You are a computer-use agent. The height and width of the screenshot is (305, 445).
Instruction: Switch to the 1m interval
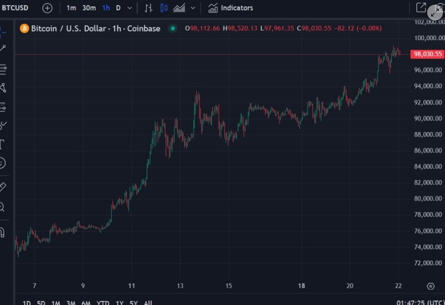tap(71, 8)
